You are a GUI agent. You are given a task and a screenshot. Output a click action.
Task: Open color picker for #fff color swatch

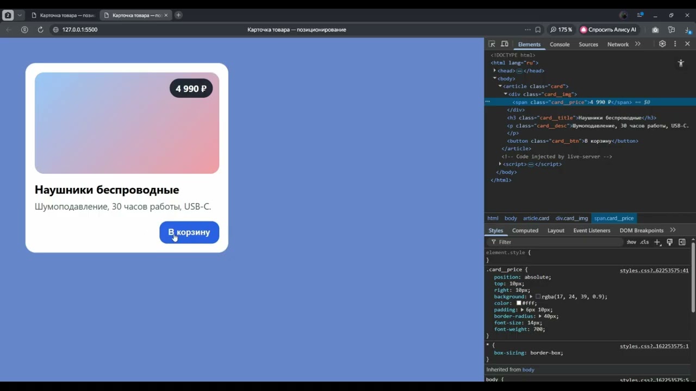pos(519,303)
